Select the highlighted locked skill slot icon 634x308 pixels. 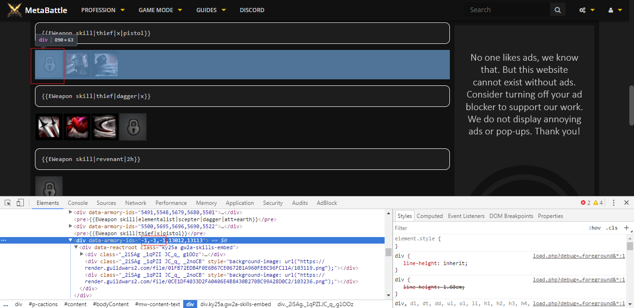49,64
